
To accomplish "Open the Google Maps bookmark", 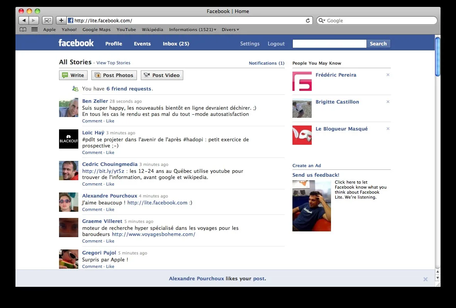I will [96, 30].
